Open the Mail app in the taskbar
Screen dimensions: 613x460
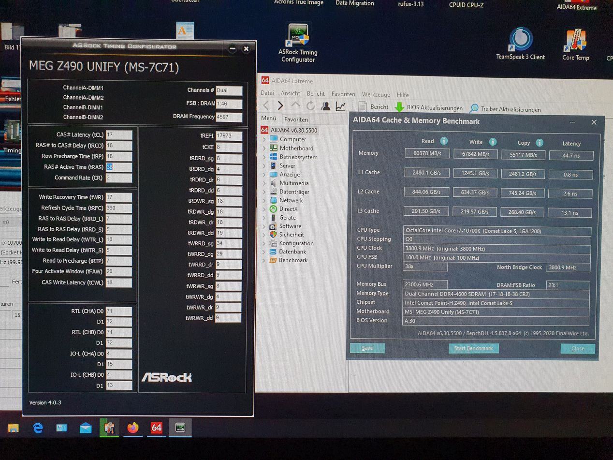86,428
